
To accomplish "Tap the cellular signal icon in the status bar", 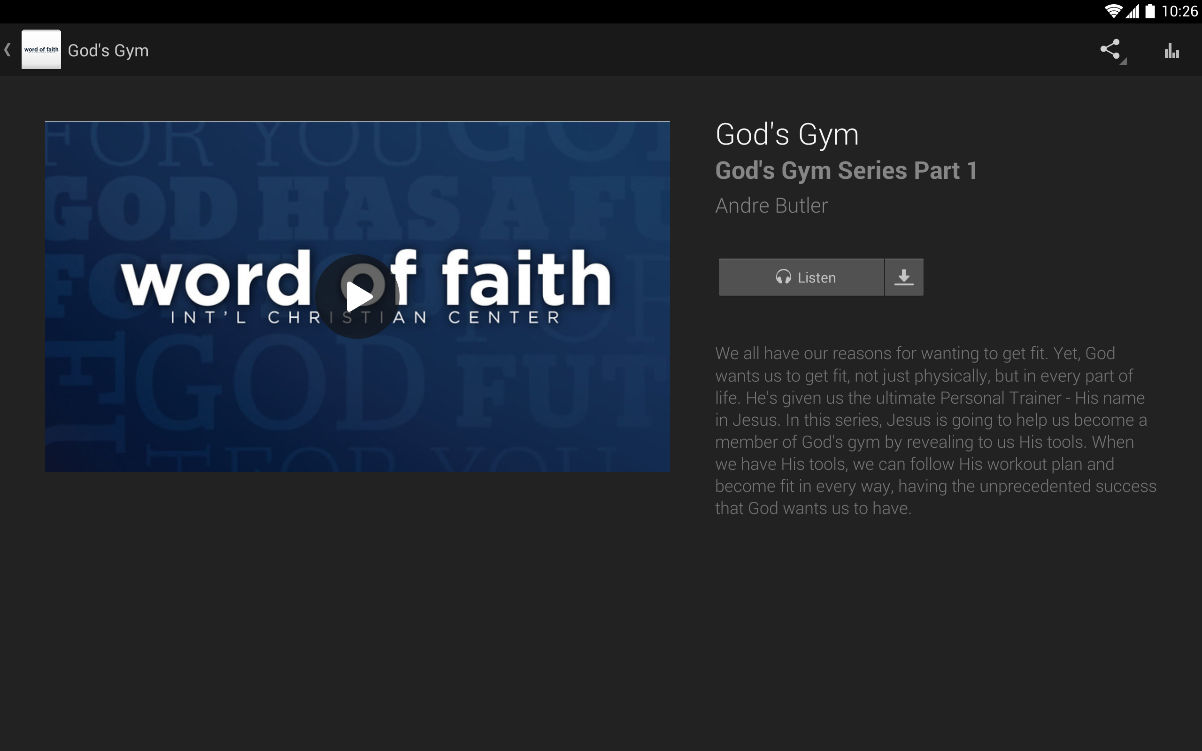I will [x=1133, y=10].
